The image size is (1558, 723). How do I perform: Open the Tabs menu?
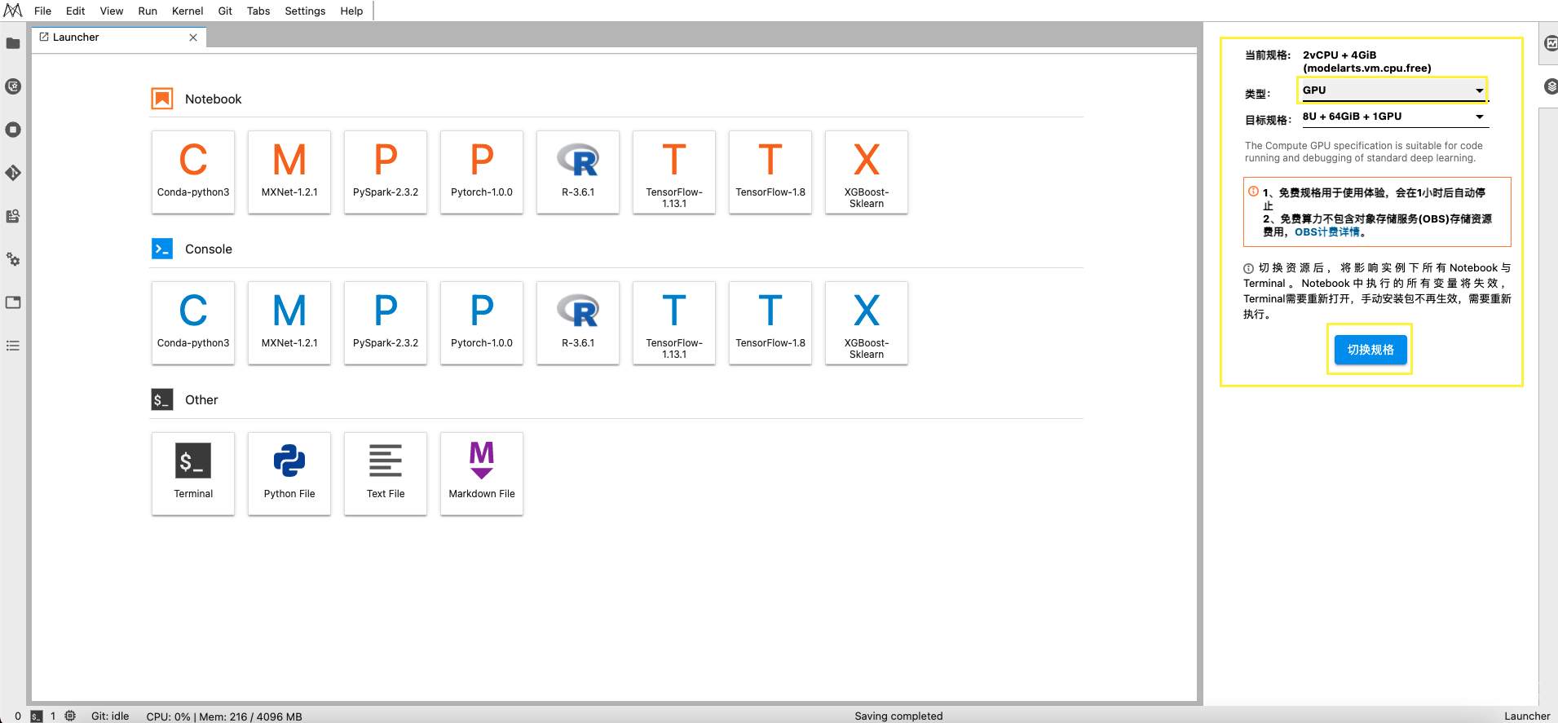pyautogui.click(x=258, y=11)
